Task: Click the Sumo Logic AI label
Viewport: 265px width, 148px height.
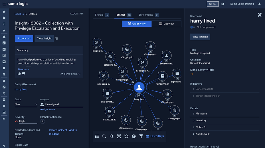Action: (x=70, y=74)
